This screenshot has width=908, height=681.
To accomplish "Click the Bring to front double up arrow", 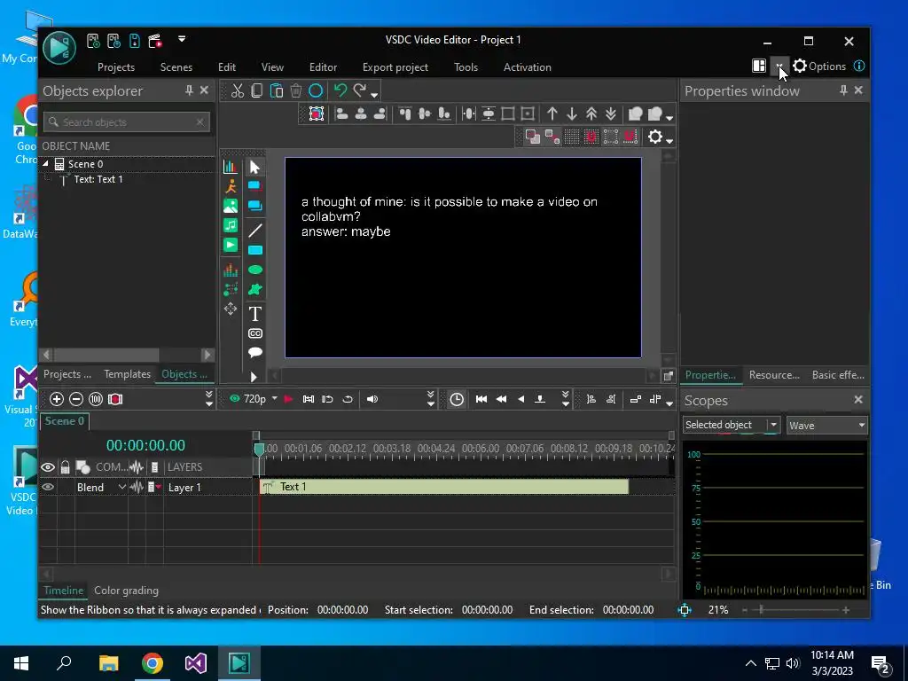I will point(591,113).
